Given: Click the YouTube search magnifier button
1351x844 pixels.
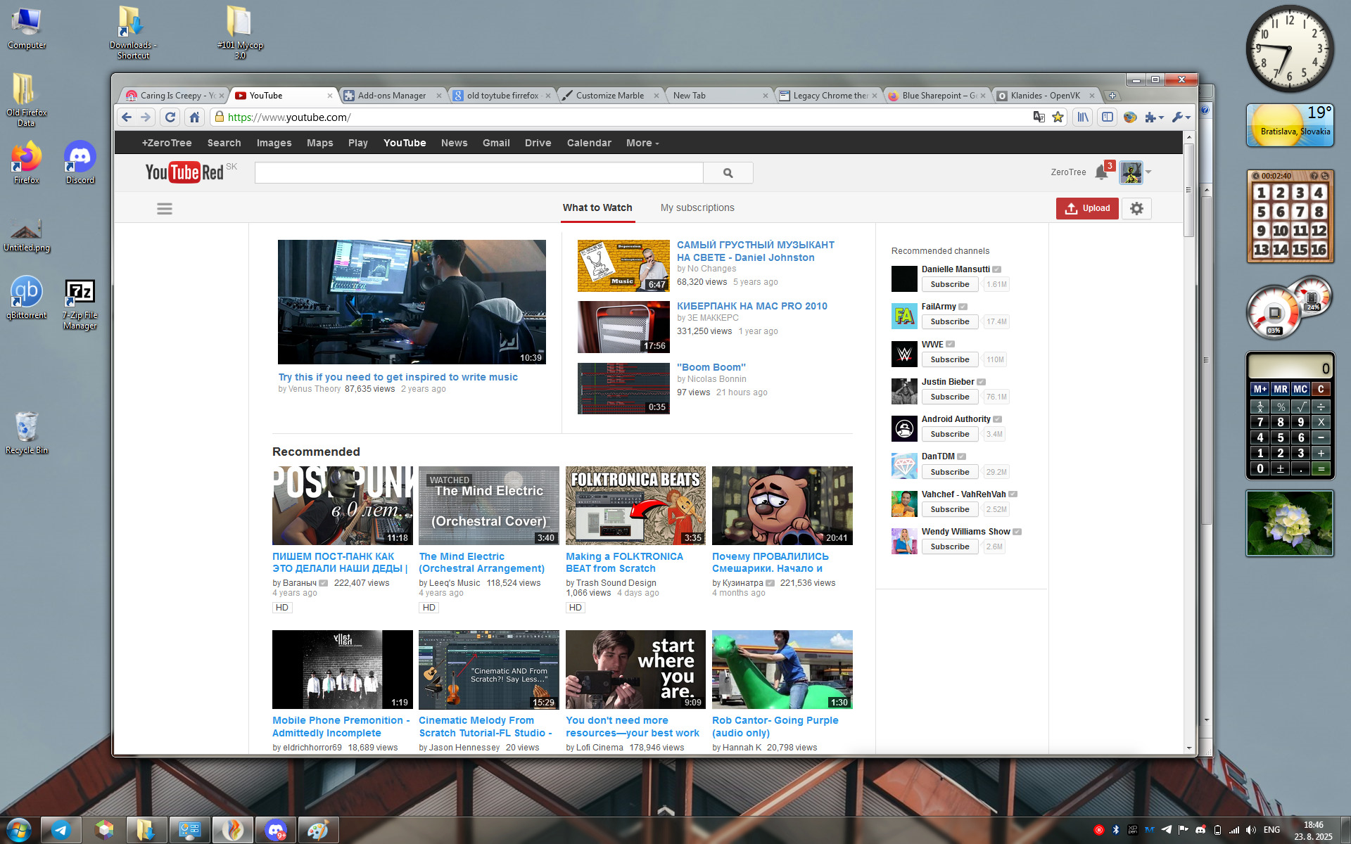Looking at the screenshot, I should click(728, 173).
